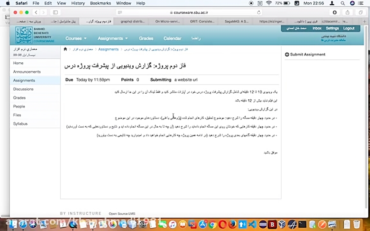Click the Shahid Beheshti University logo
Screen dimensions: 370x231
click(x=35, y=35)
